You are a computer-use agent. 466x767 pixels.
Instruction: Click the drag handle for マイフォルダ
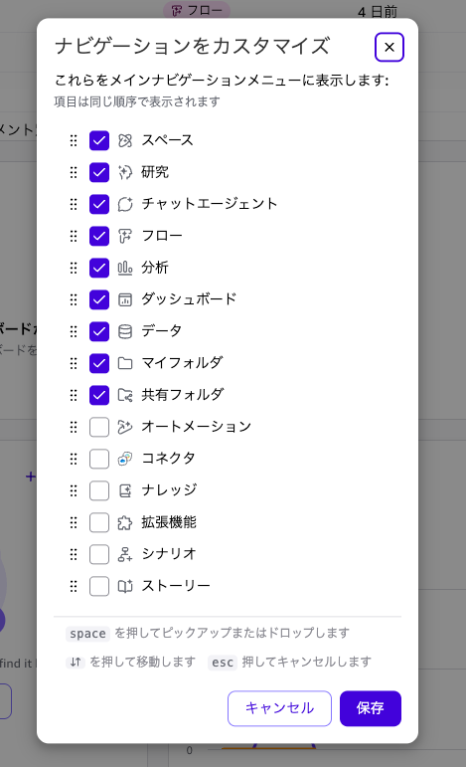(74, 363)
